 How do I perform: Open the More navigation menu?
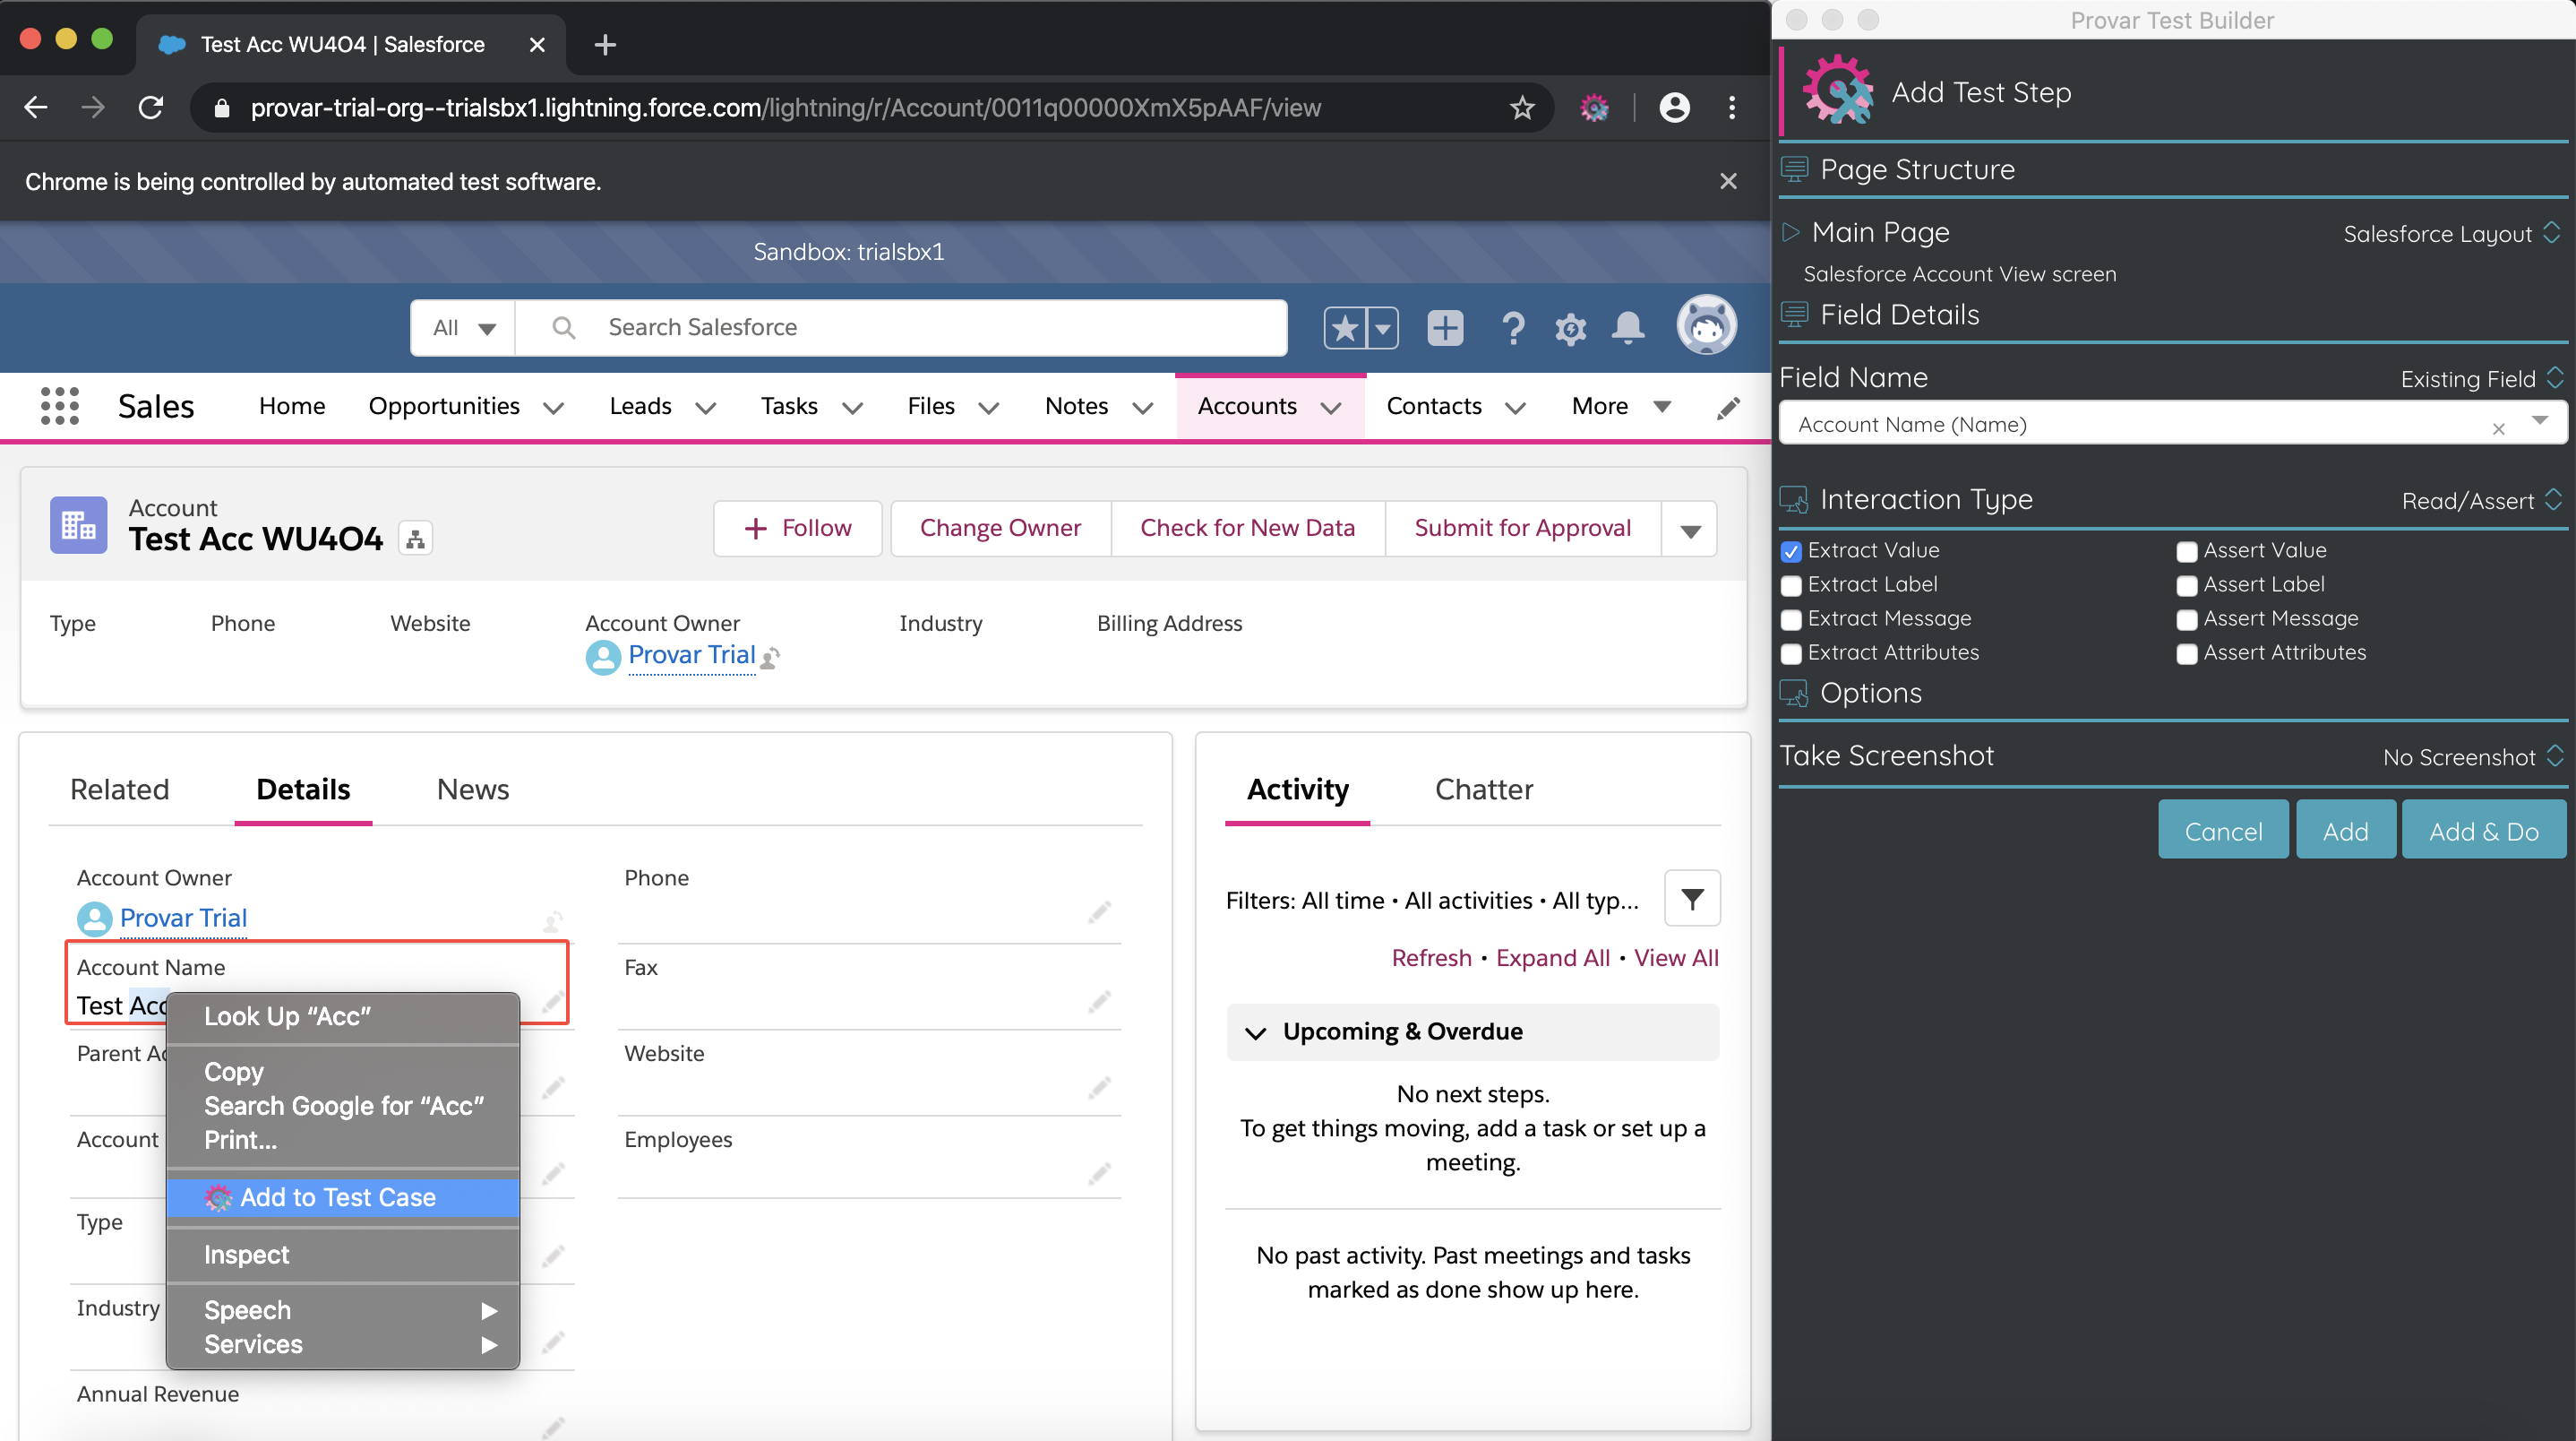1621,405
